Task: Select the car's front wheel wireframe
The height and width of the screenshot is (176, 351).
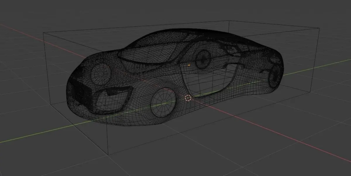Action: [164, 103]
